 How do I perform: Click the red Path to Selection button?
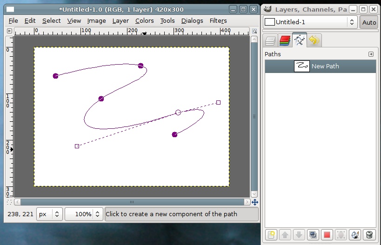327,235
